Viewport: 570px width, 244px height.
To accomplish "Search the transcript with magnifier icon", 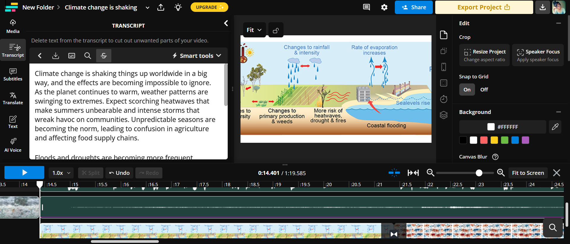I will pyautogui.click(x=88, y=56).
